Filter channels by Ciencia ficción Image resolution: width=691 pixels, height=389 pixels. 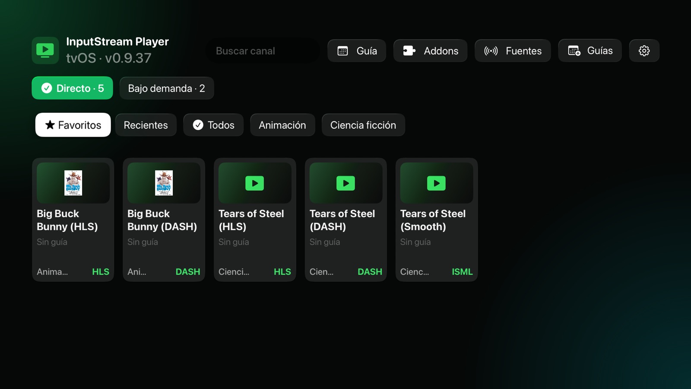coord(363,125)
